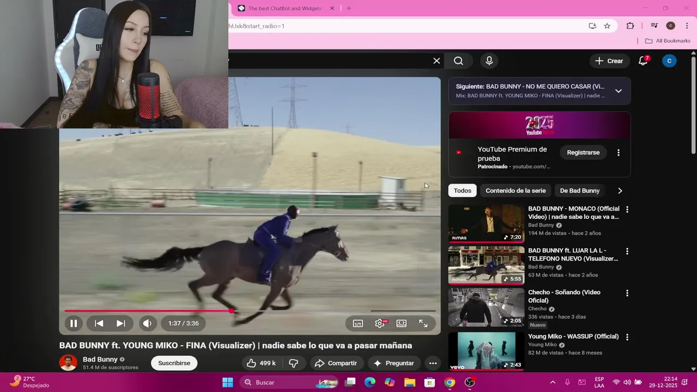Select the Contenido de la serie chip
Viewport: 697px width, 392px height.
[516, 191]
